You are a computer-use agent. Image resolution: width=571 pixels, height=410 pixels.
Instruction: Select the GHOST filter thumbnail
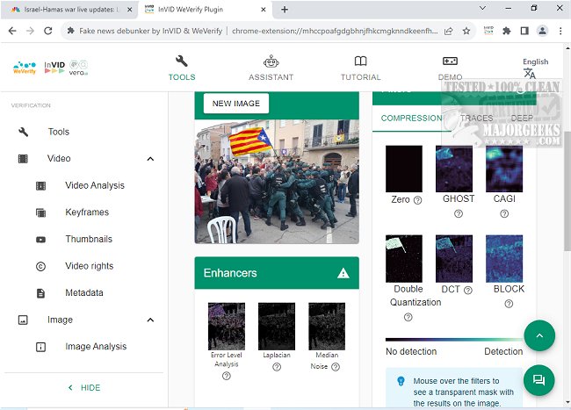coord(454,169)
